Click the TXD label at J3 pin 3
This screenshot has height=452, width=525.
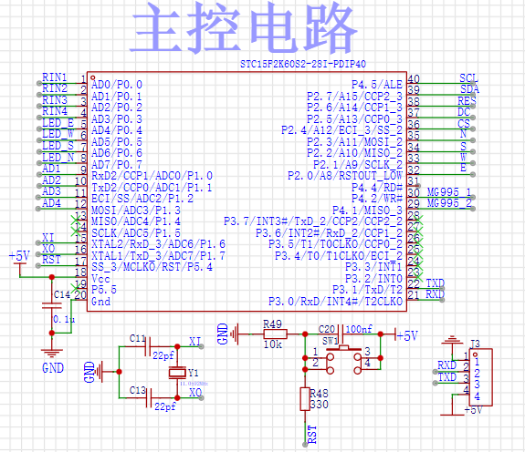pos(447,377)
